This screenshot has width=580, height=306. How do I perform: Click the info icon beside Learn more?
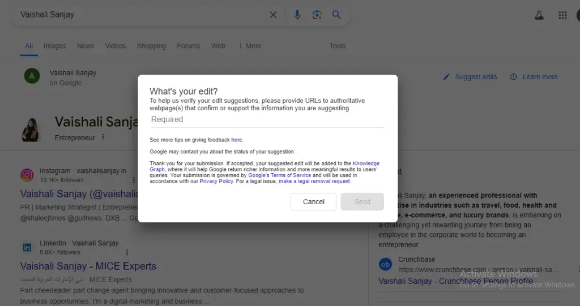point(513,77)
